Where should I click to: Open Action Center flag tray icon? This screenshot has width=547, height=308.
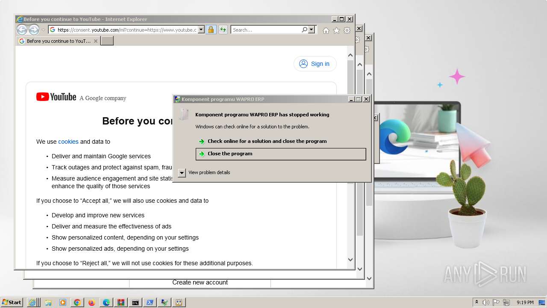click(x=496, y=302)
